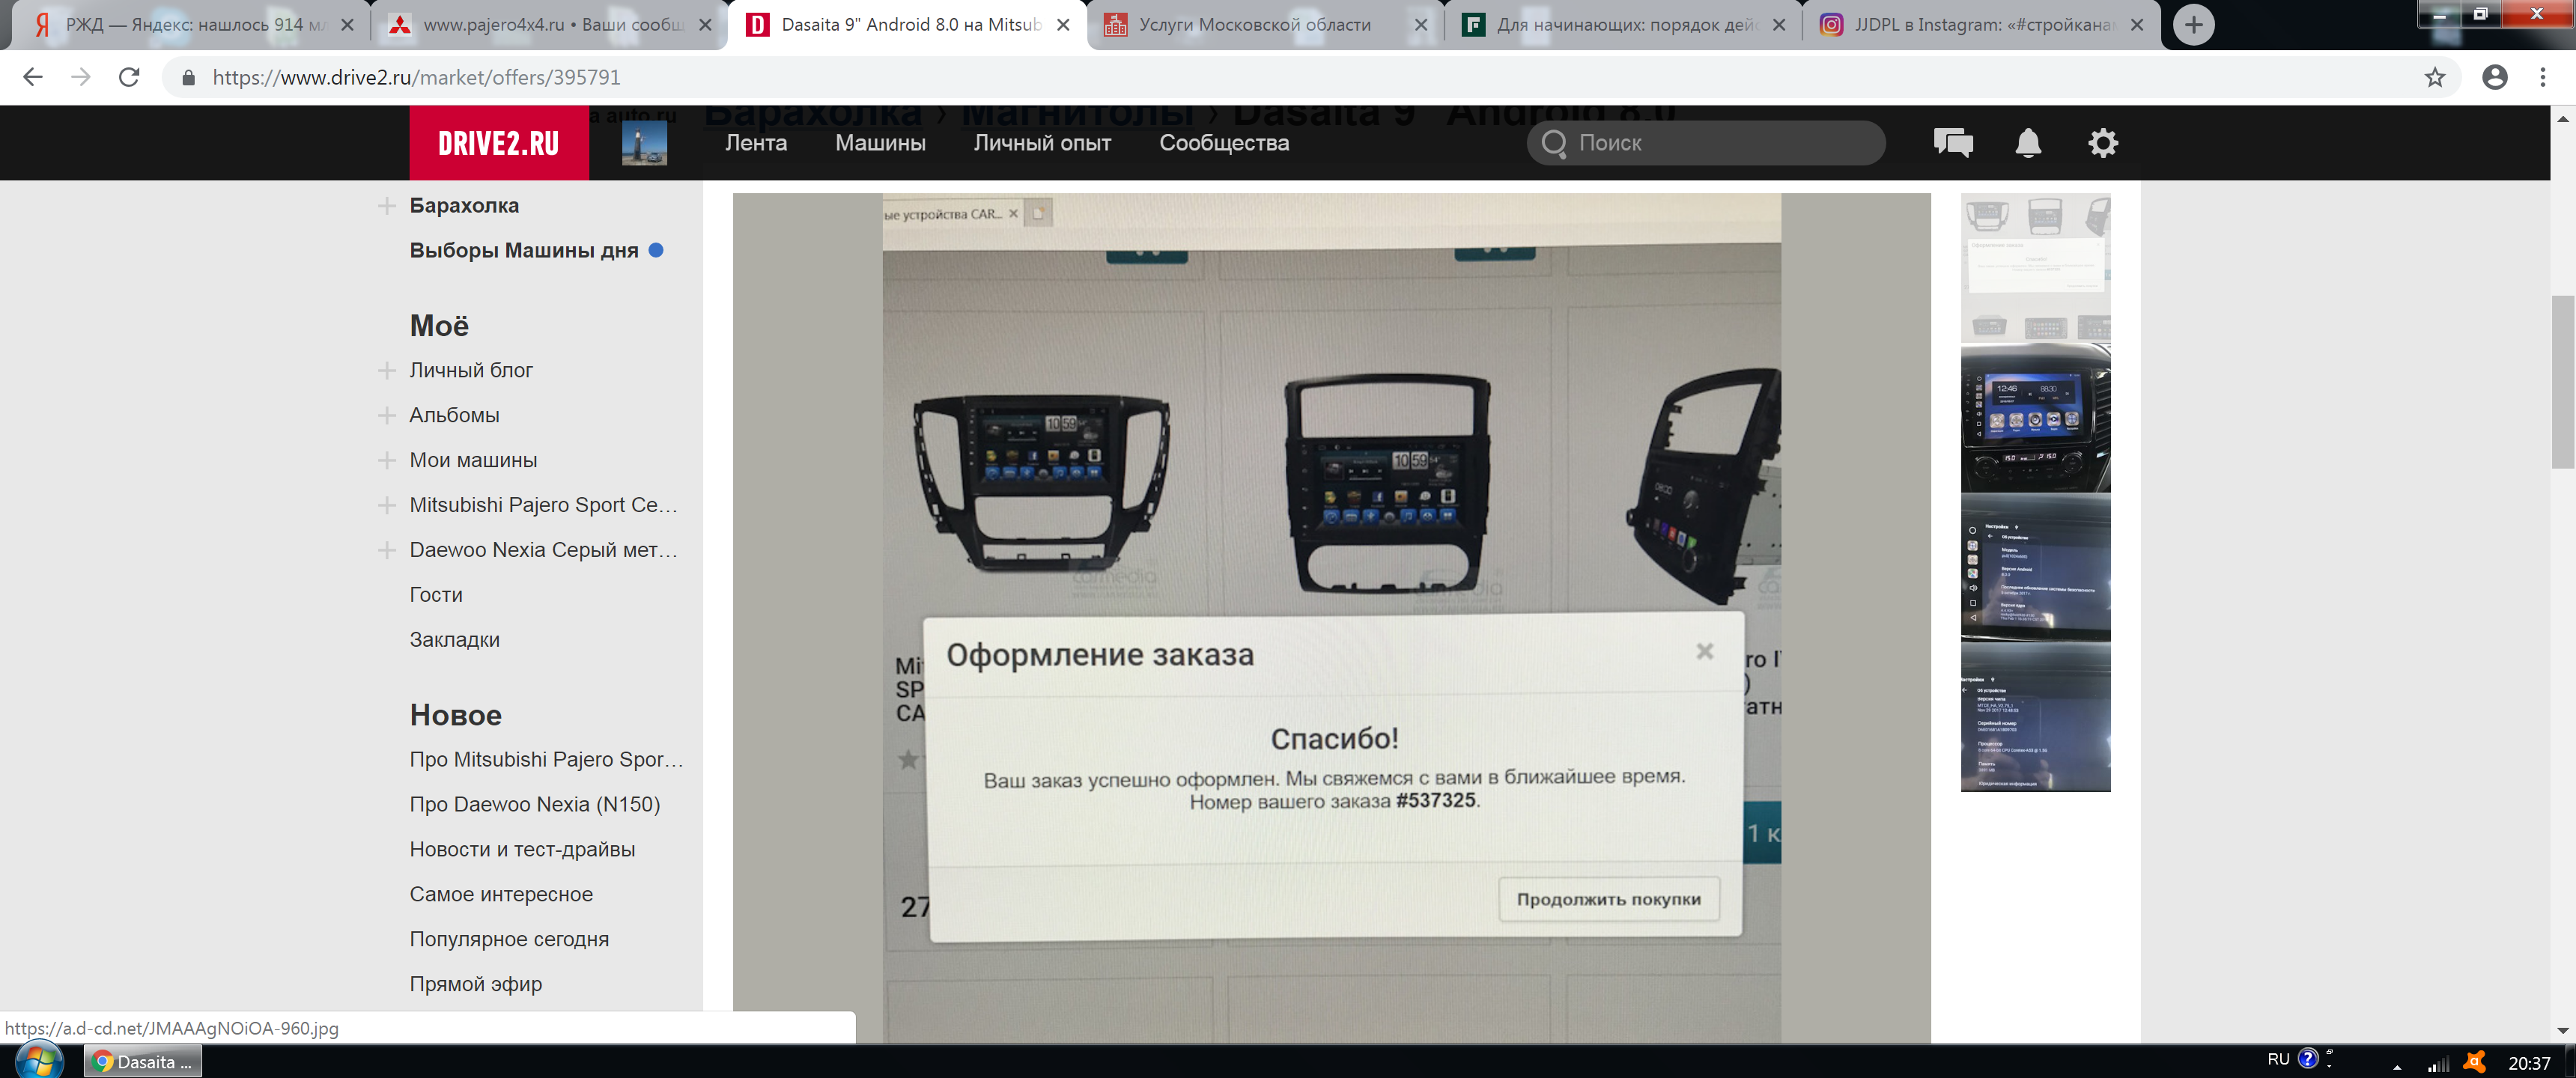Image resolution: width=2576 pixels, height=1078 pixels.
Task: Reload the page with refresh icon
Action: click(x=129, y=77)
